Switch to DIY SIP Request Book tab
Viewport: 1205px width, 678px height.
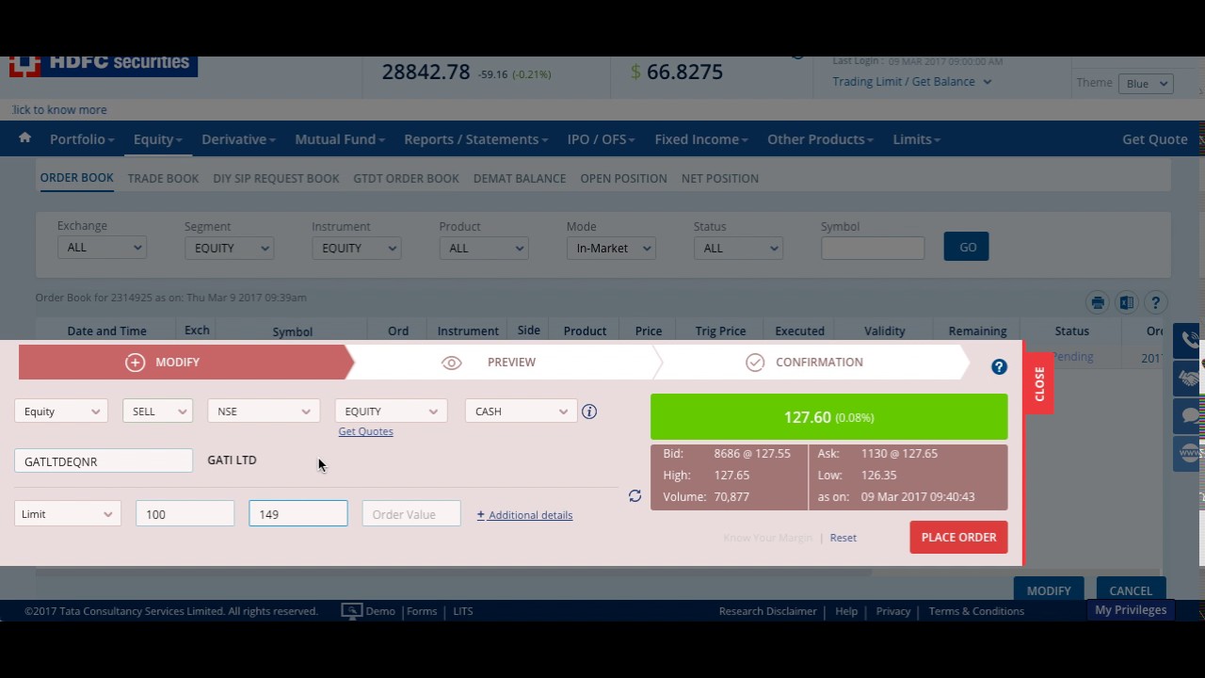(276, 178)
